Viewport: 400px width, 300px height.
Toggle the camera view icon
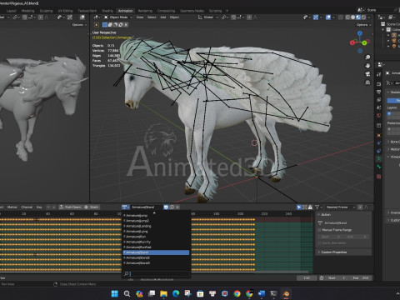click(367, 74)
